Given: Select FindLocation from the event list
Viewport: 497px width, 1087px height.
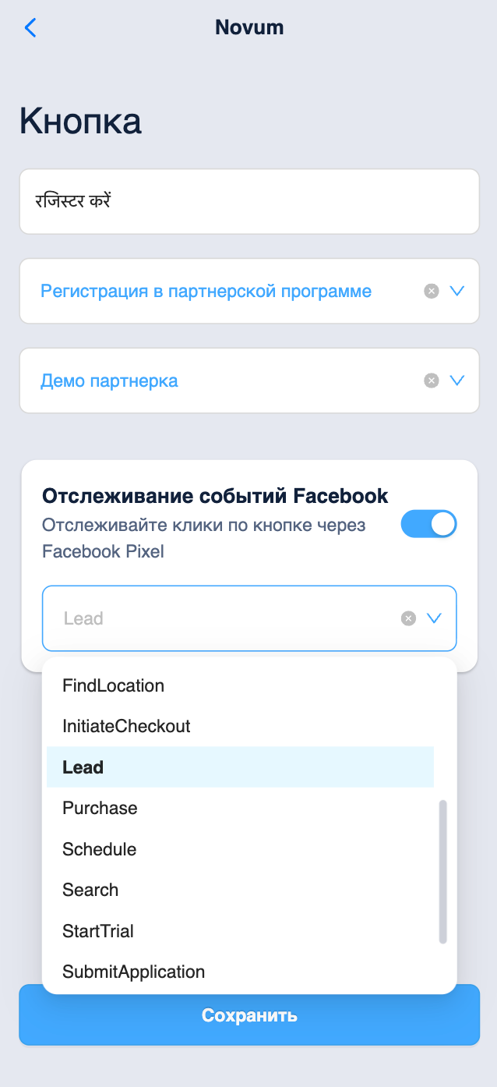Looking at the screenshot, I should coord(114,685).
